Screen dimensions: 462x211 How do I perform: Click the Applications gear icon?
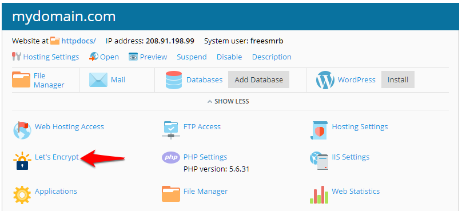pyautogui.click(x=22, y=195)
